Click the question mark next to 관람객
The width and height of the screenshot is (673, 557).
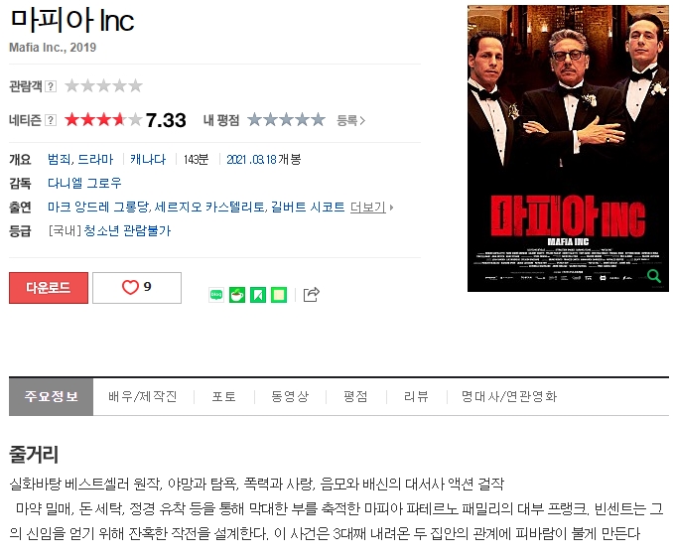pos(51,86)
